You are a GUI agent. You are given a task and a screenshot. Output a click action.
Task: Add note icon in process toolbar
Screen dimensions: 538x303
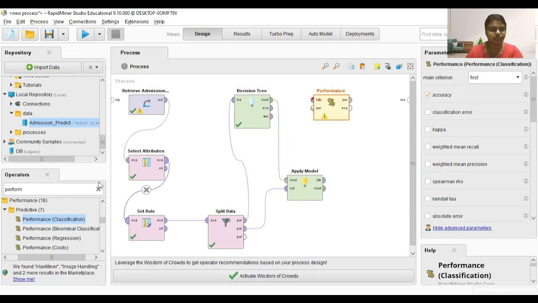click(377, 66)
